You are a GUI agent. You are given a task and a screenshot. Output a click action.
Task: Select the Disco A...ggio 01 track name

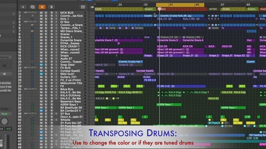tap(71, 117)
